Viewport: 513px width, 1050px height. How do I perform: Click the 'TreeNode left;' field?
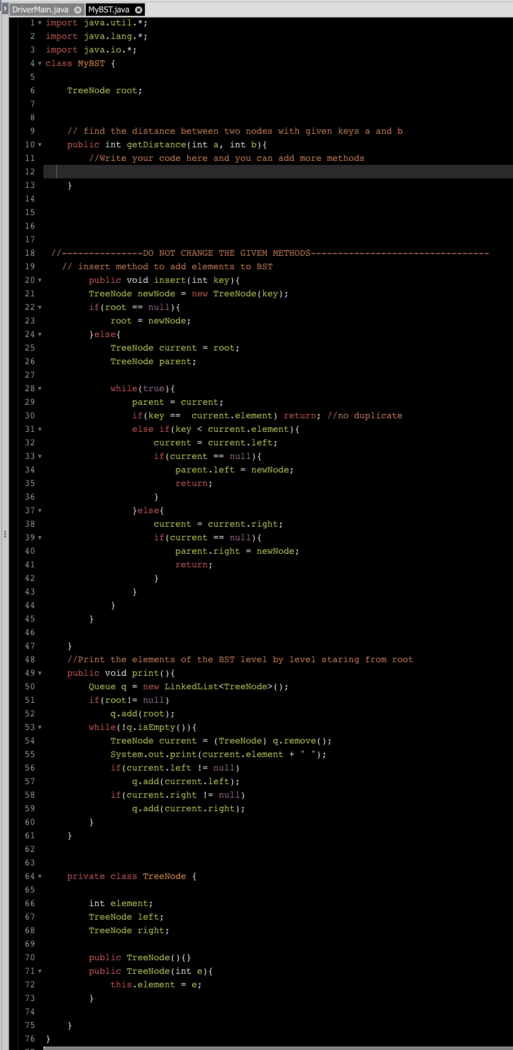(x=126, y=917)
